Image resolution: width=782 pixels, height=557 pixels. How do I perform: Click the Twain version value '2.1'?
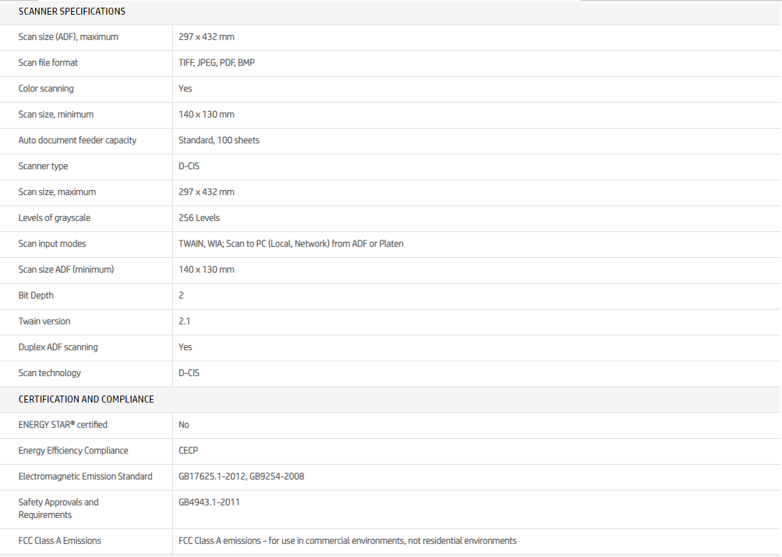tap(185, 321)
